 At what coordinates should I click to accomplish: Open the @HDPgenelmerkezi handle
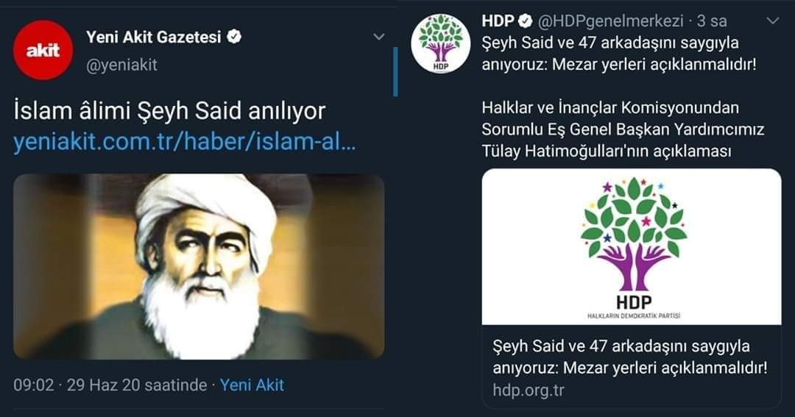click(x=610, y=21)
